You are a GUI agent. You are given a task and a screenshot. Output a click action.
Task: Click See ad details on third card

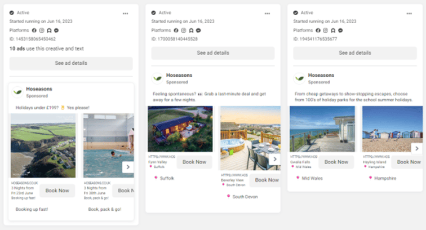pos(355,53)
